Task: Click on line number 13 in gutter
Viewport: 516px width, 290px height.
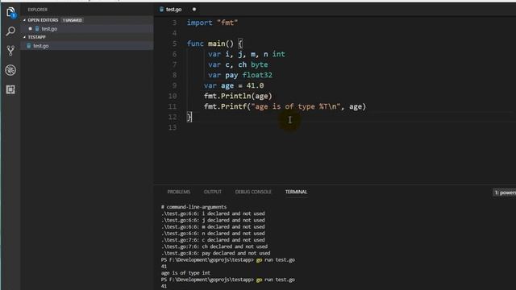Action: pos(173,127)
